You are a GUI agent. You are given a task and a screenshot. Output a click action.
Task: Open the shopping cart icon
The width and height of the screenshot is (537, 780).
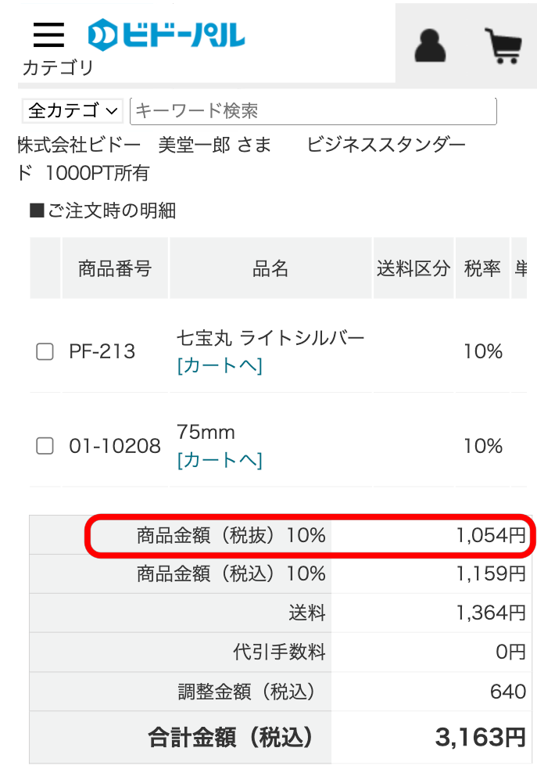click(x=503, y=46)
